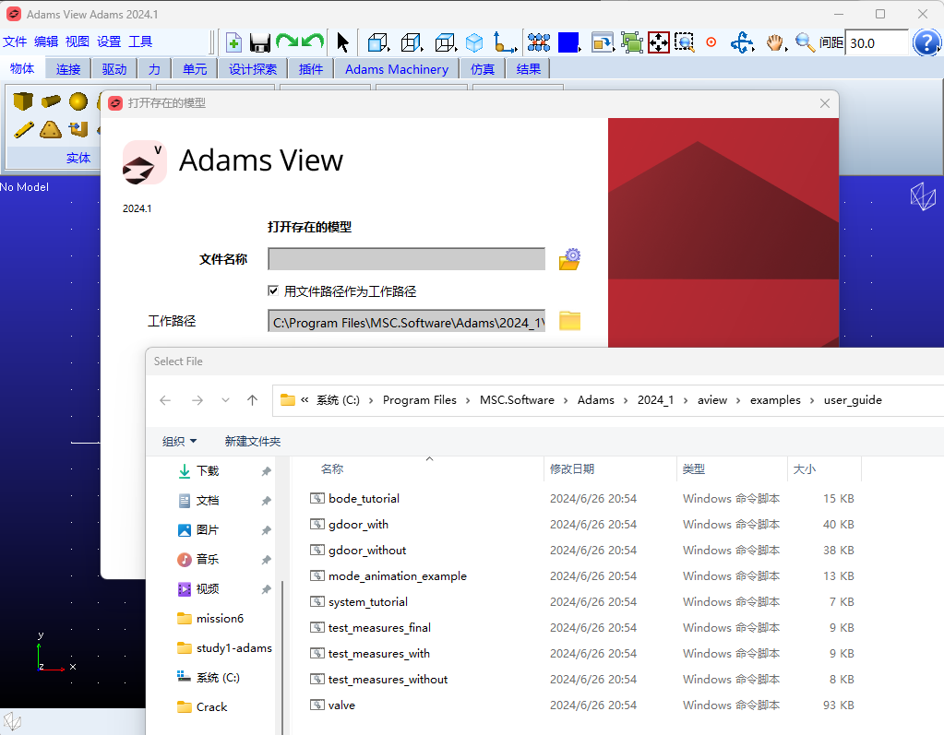Switch to the Adams Machinery tab

tap(397, 69)
